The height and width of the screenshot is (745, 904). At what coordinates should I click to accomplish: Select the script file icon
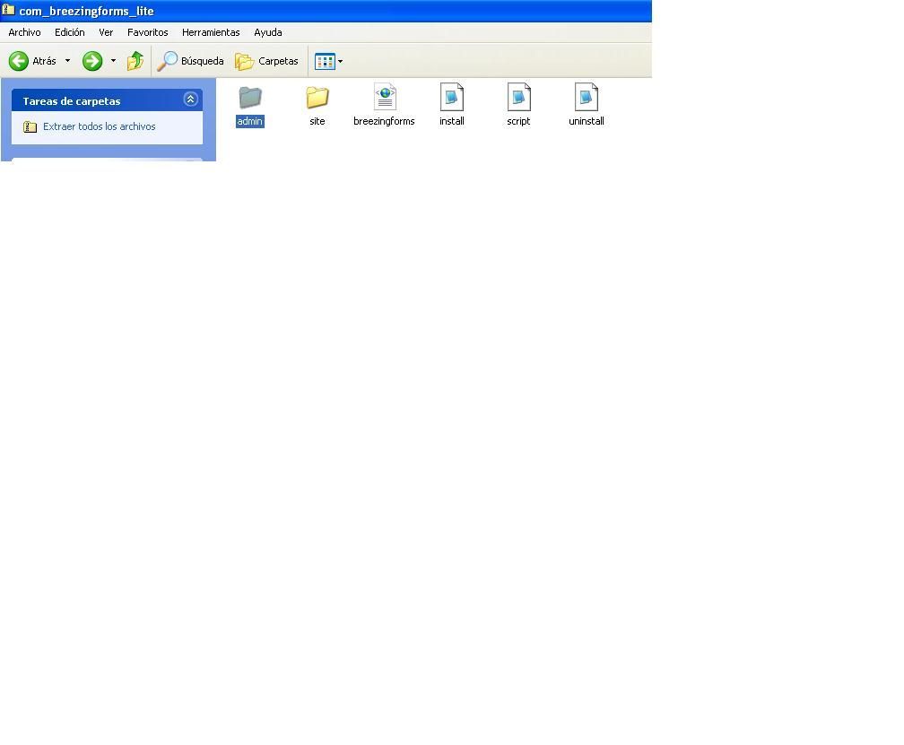coord(519,97)
